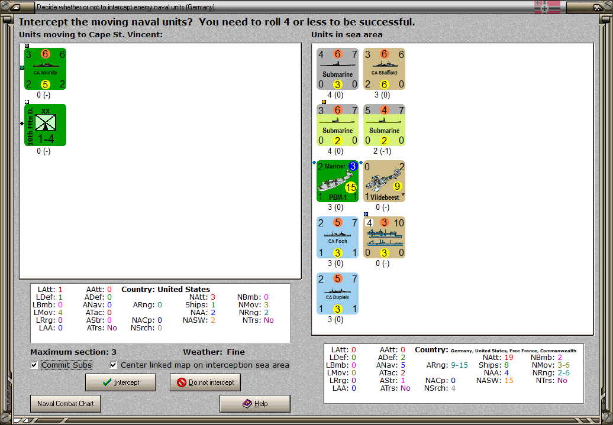Viewport: 613px width, 425px height.
Task: Click the ARng: 9-15 value
Action: pyautogui.click(x=447, y=365)
